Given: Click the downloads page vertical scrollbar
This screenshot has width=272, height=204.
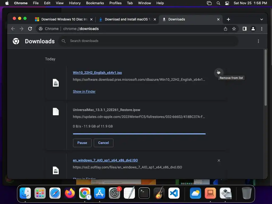Looking at the screenshot, I should [266, 78].
